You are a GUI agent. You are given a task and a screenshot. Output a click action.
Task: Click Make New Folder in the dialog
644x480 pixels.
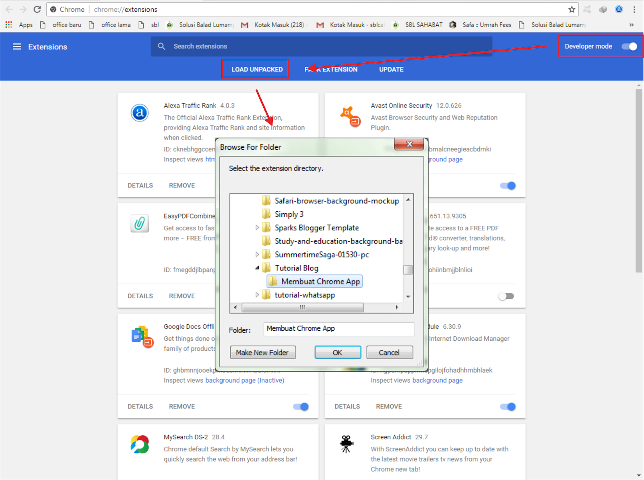coord(262,352)
